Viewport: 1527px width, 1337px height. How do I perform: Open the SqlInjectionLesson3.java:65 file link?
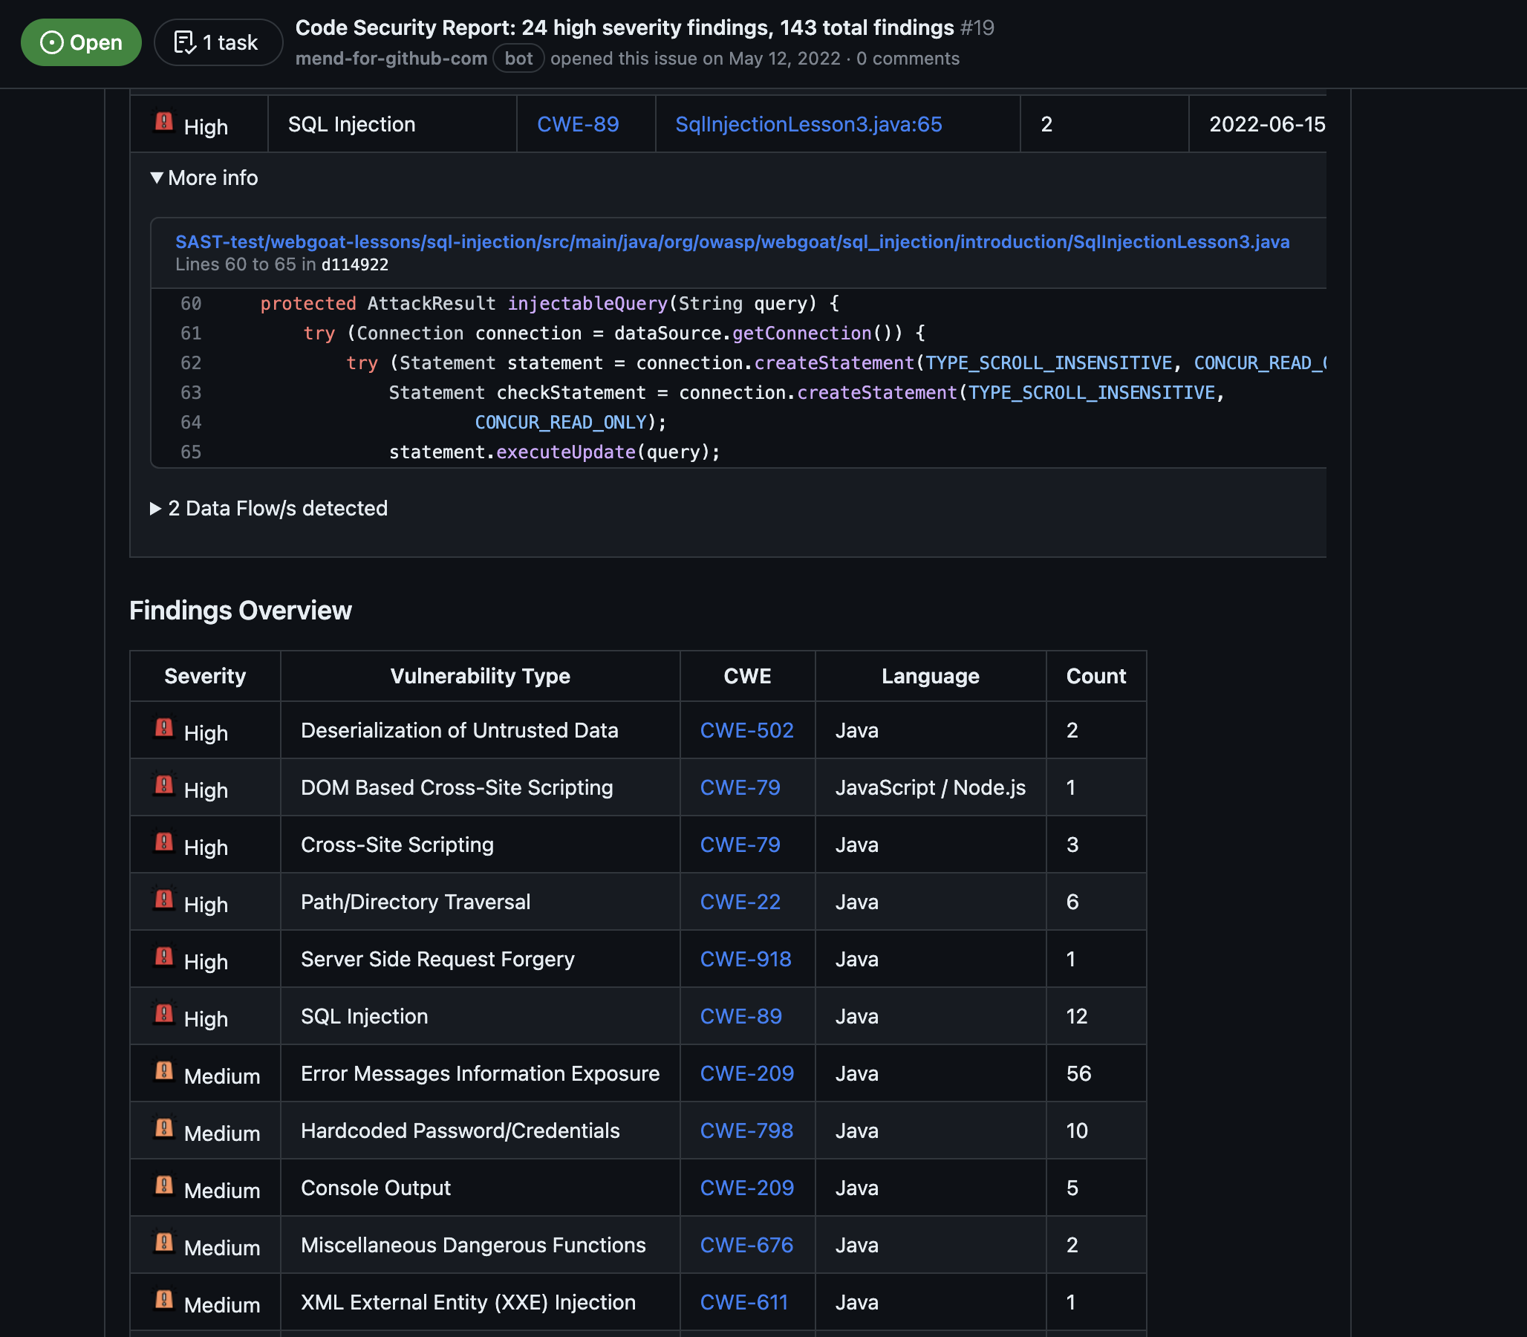808,124
